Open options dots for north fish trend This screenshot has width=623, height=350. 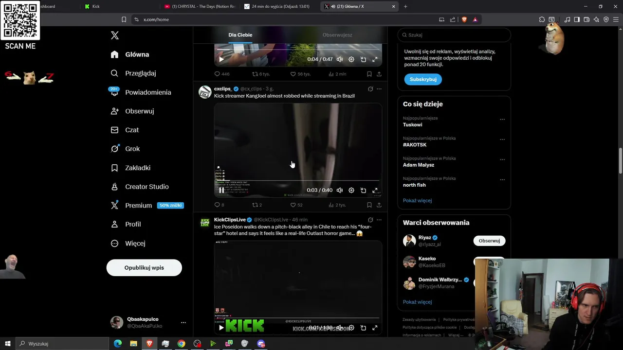(x=502, y=180)
